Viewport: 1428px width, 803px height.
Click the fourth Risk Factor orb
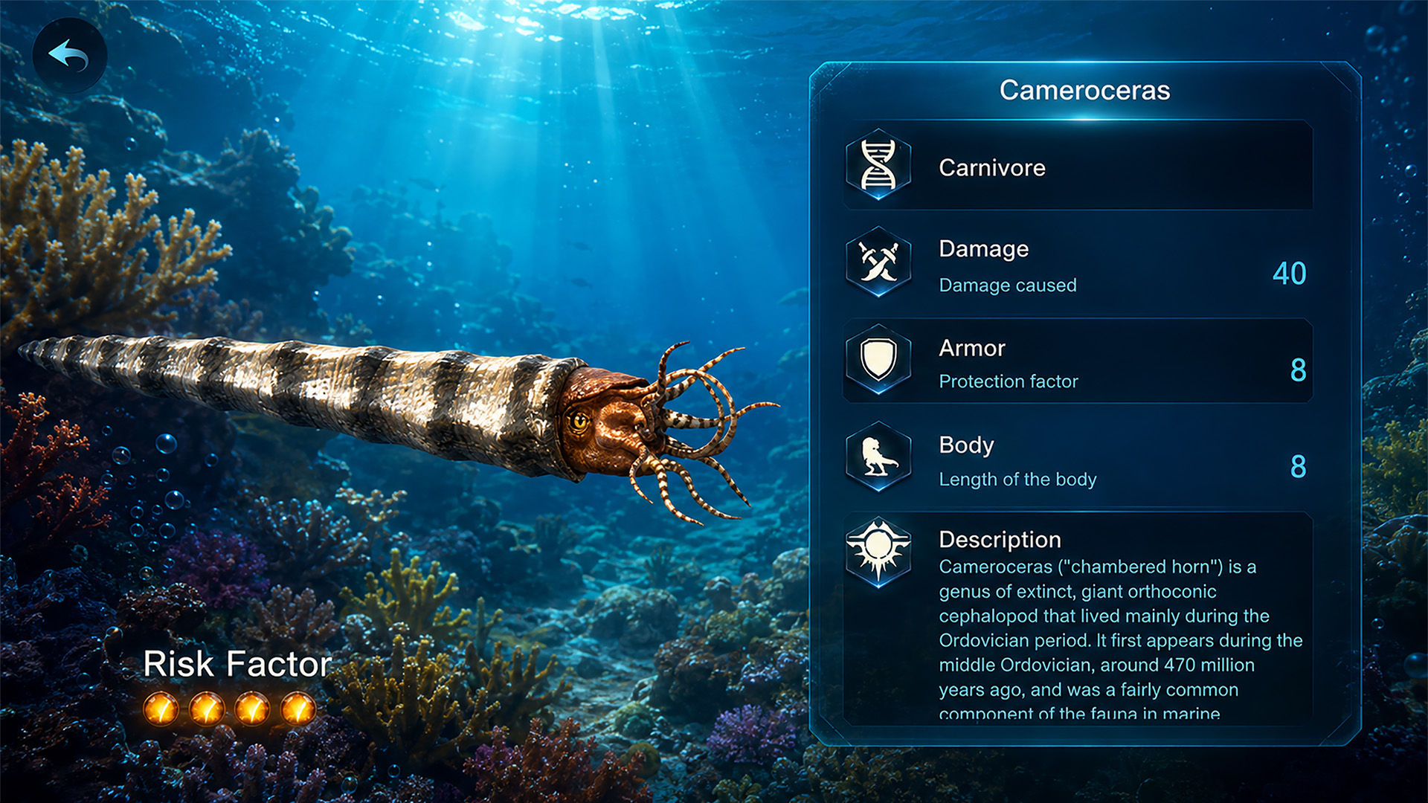click(x=298, y=709)
